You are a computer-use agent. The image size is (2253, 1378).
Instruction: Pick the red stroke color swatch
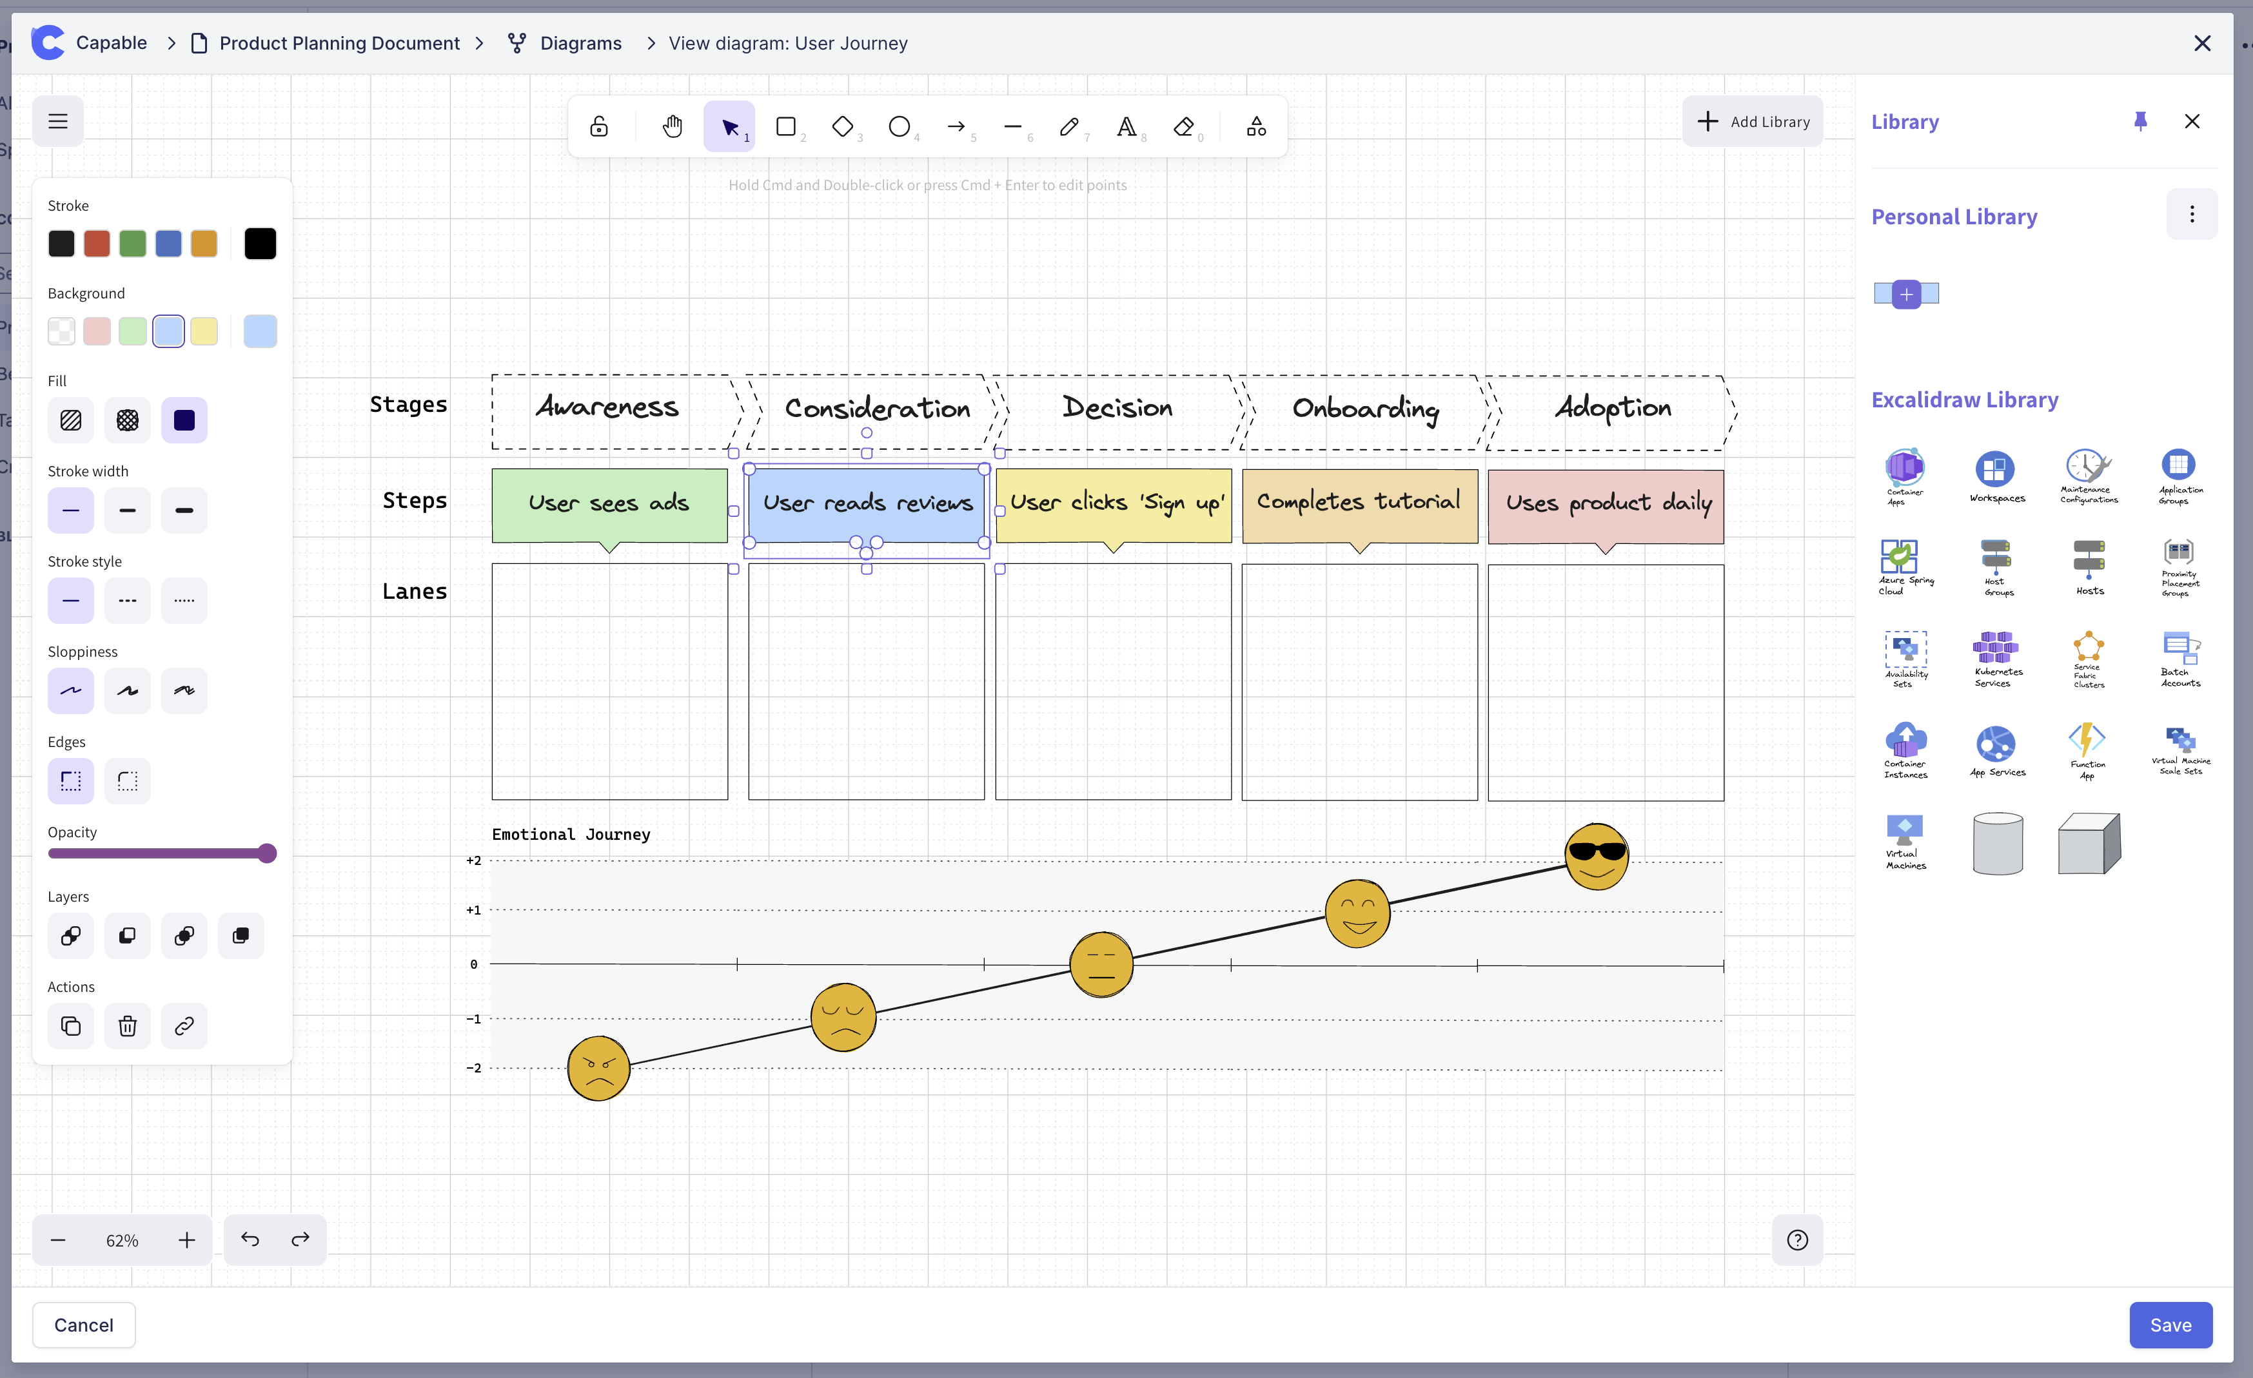point(97,244)
